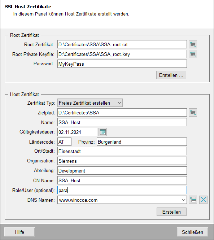Open Hilfe
This screenshot has width=214, height=240.
click(19, 232)
